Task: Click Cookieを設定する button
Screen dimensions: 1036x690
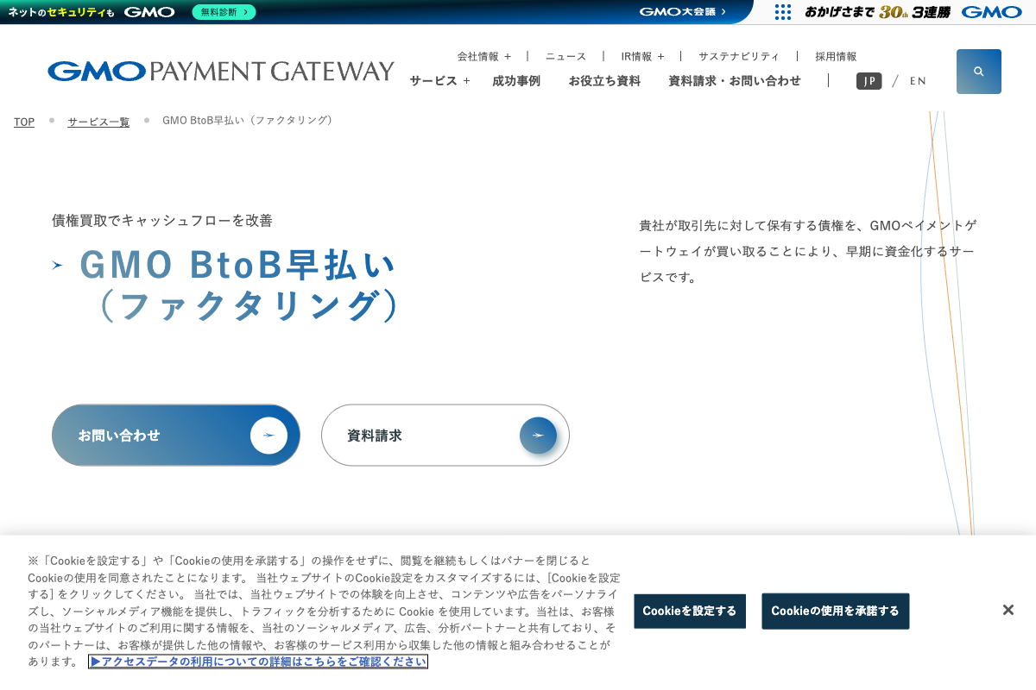Action: tap(690, 611)
